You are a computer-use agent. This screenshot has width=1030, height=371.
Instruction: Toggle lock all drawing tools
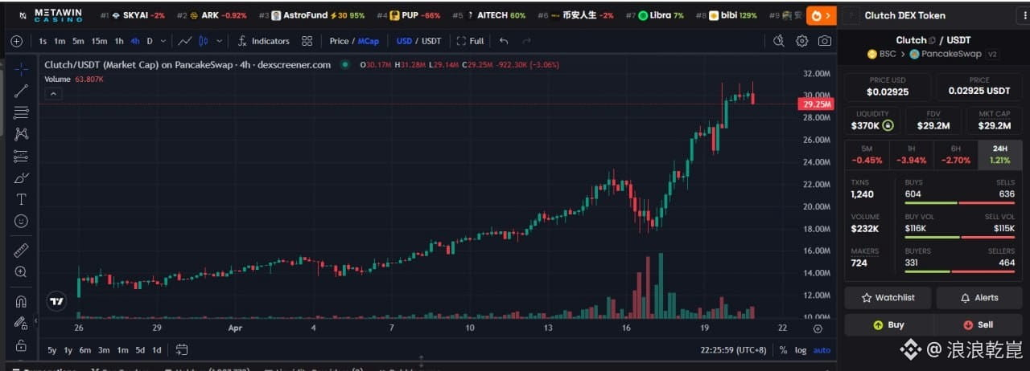[21, 345]
